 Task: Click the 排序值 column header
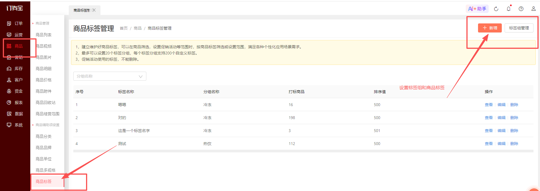point(380,92)
